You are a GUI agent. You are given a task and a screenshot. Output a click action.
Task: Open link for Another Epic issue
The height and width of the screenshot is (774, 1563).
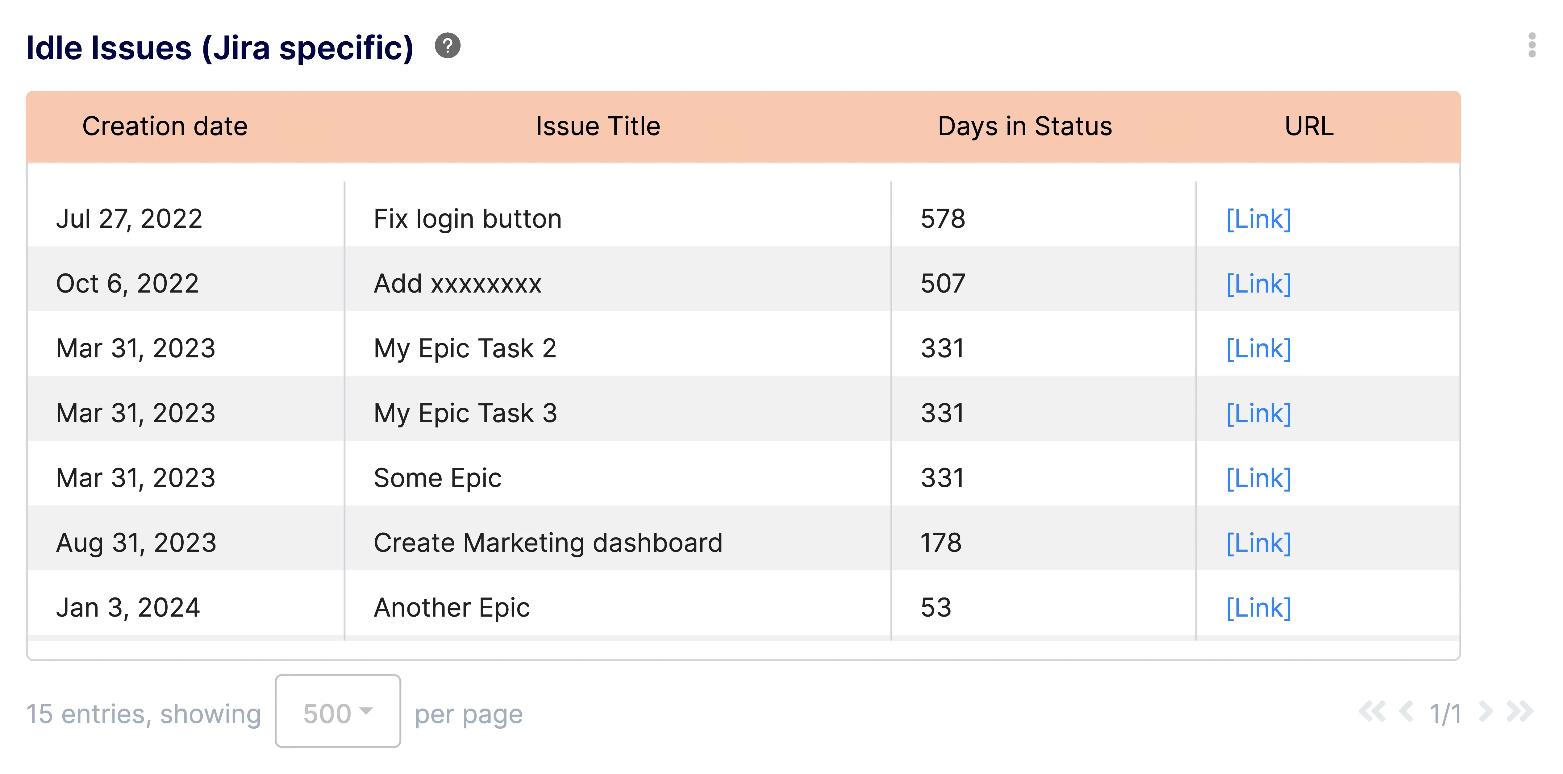coord(1258,608)
